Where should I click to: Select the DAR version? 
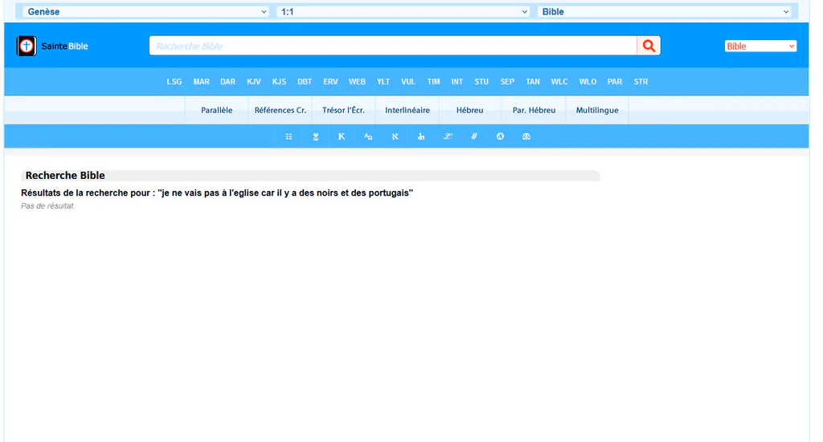tap(227, 82)
